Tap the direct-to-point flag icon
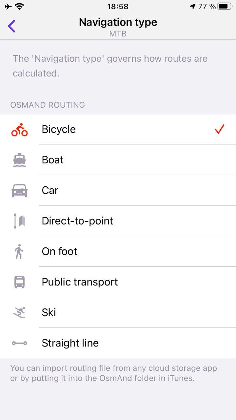Viewport: 236px width, 420px height. coord(20,221)
